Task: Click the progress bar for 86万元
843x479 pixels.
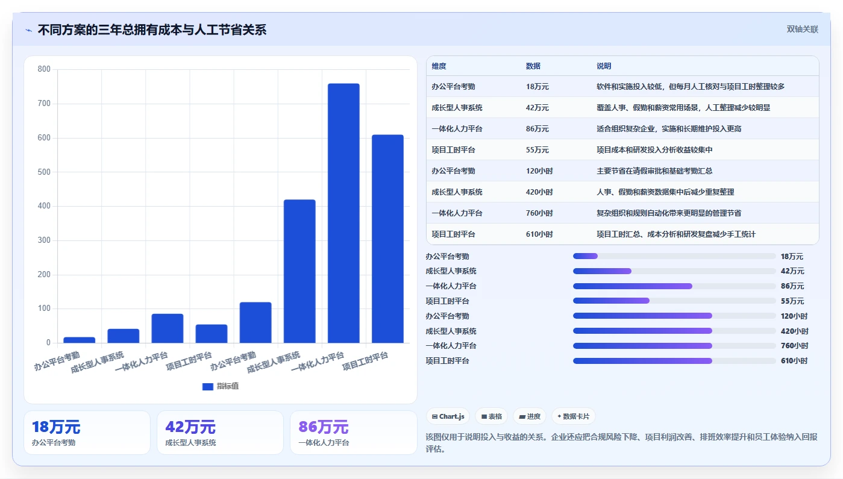Action: click(x=674, y=286)
